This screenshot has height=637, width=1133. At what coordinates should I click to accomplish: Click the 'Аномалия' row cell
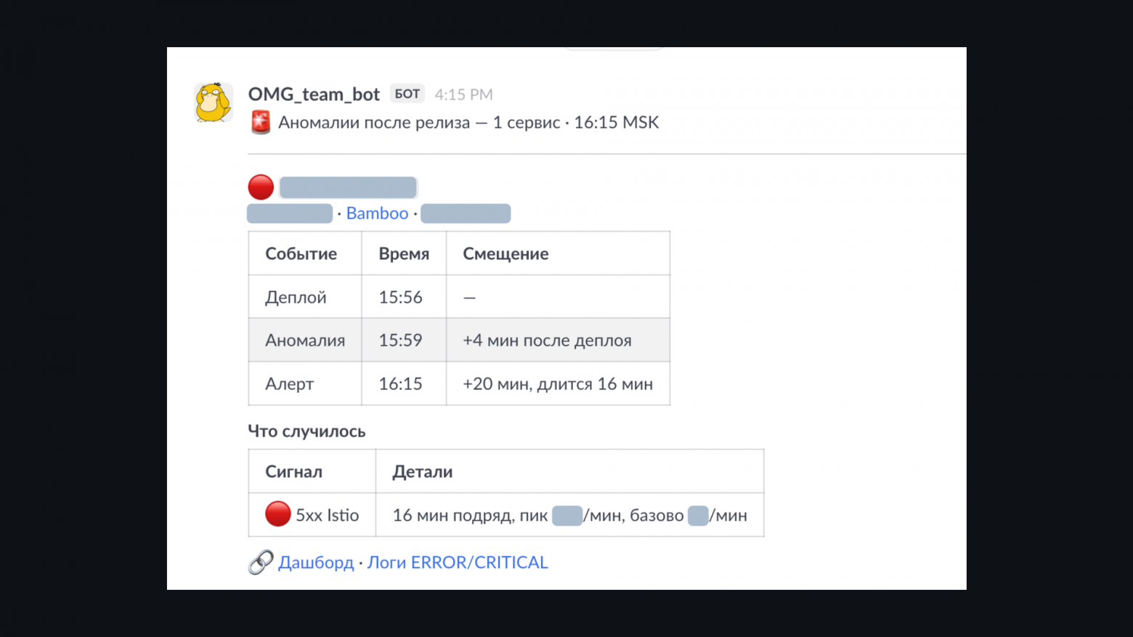(305, 340)
